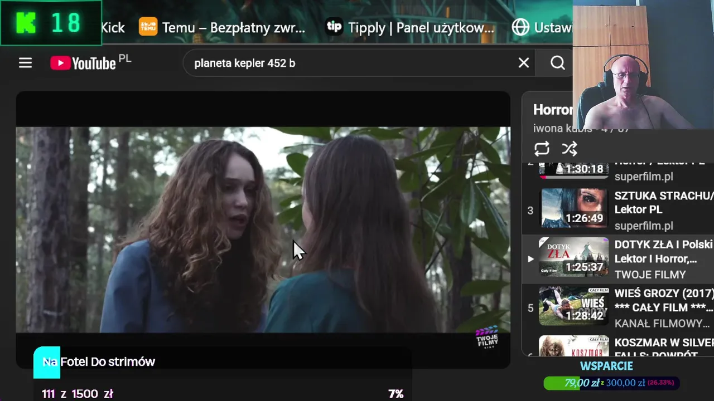Open the YouTube guide hamburger menu
The width and height of the screenshot is (714, 401).
tap(25, 63)
